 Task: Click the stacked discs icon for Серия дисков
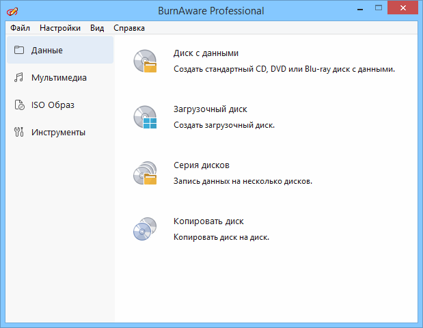tap(145, 174)
